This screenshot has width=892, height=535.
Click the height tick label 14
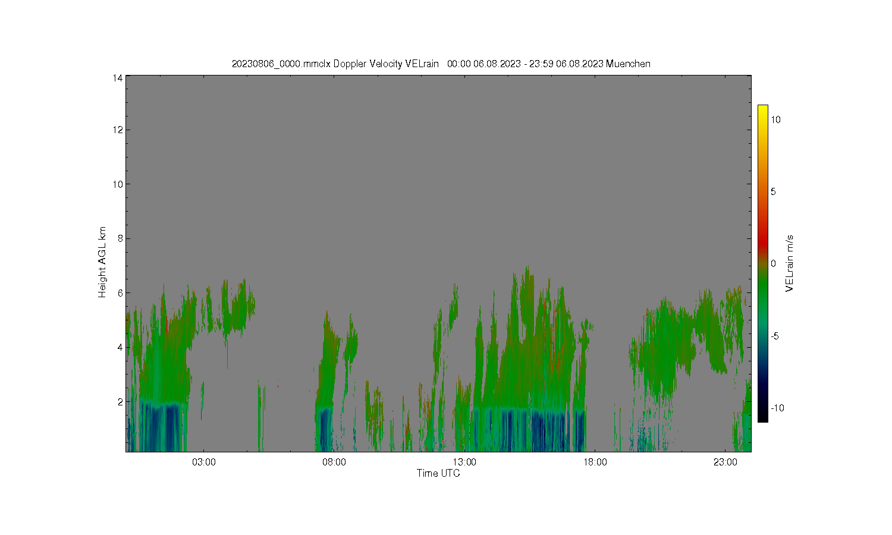tap(118, 77)
